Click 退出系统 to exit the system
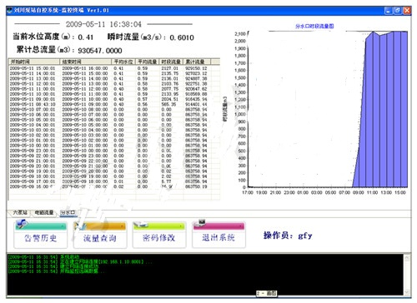Screen dimensions: 417x303 pos(219,235)
